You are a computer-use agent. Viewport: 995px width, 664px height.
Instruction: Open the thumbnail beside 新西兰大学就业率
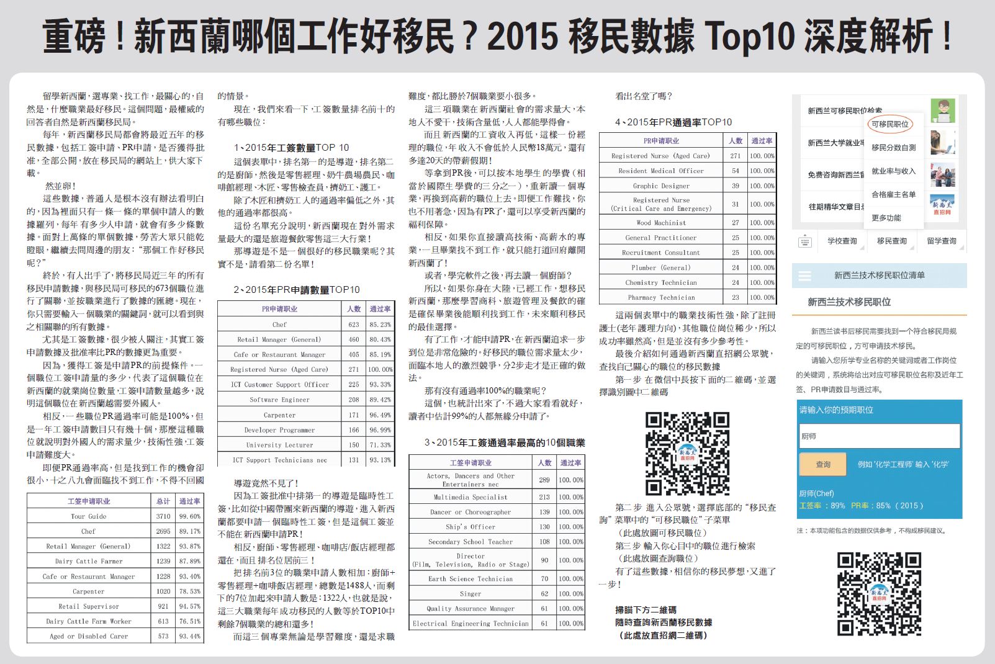943,143
